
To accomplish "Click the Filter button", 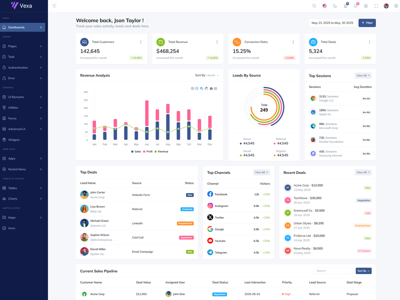I will 367,23.
